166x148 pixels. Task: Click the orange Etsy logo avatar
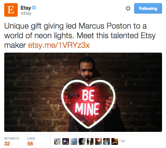tap(11, 10)
